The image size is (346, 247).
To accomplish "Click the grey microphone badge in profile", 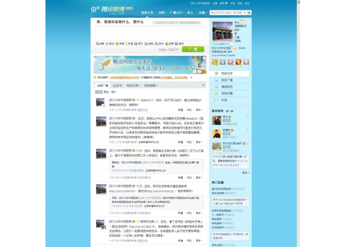I will [x=246, y=62].
